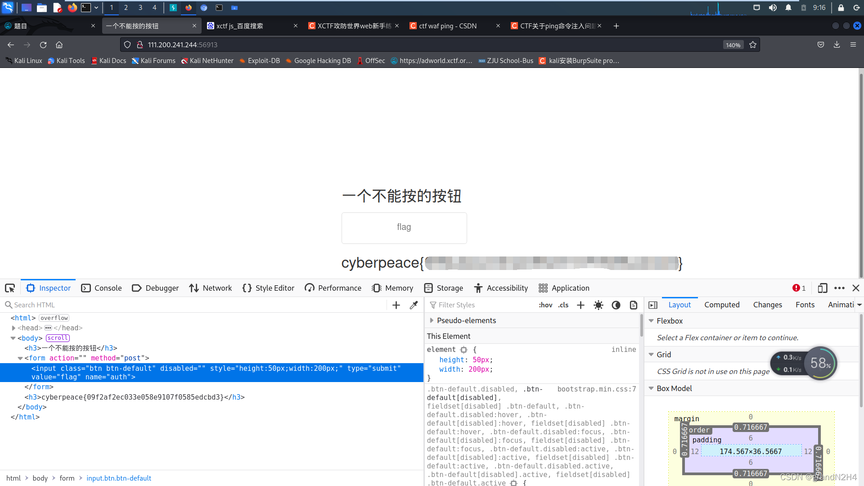Click the error count badge

pyautogui.click(x=799, y=288)
